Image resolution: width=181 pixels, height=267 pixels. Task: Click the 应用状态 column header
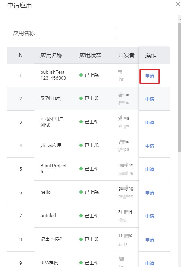pos(90,55)
